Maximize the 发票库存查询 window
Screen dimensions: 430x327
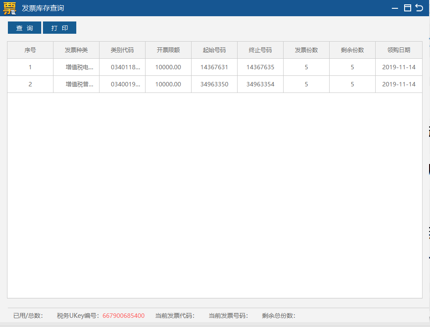(408, 8)
